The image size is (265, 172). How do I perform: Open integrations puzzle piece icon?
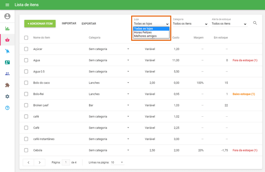point(7,85)
